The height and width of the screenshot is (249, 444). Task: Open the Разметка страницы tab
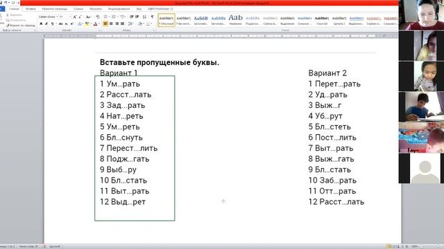point(55,9)
